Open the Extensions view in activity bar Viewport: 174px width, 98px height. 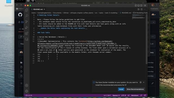coord(27,33)
